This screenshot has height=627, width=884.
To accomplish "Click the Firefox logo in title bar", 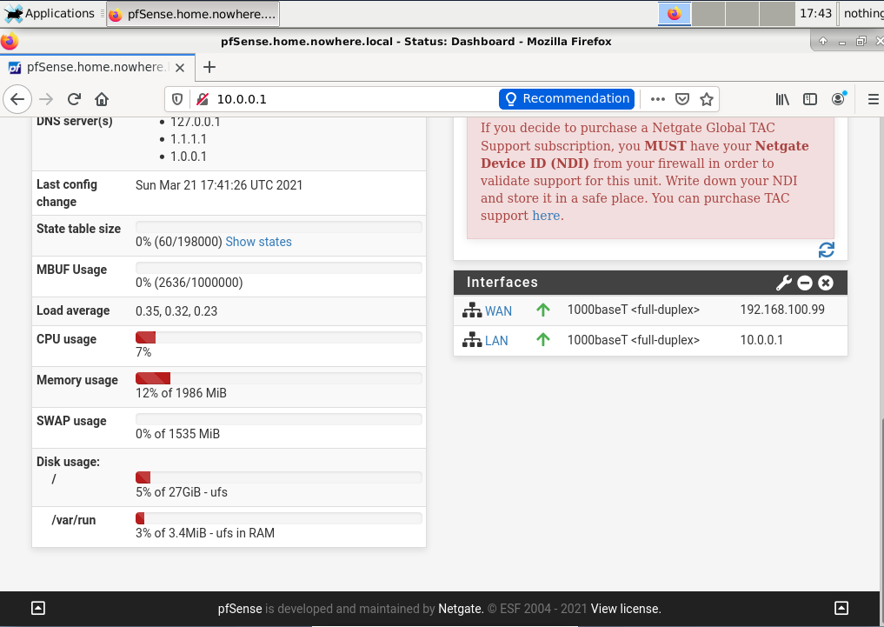I will click(10, 41).
